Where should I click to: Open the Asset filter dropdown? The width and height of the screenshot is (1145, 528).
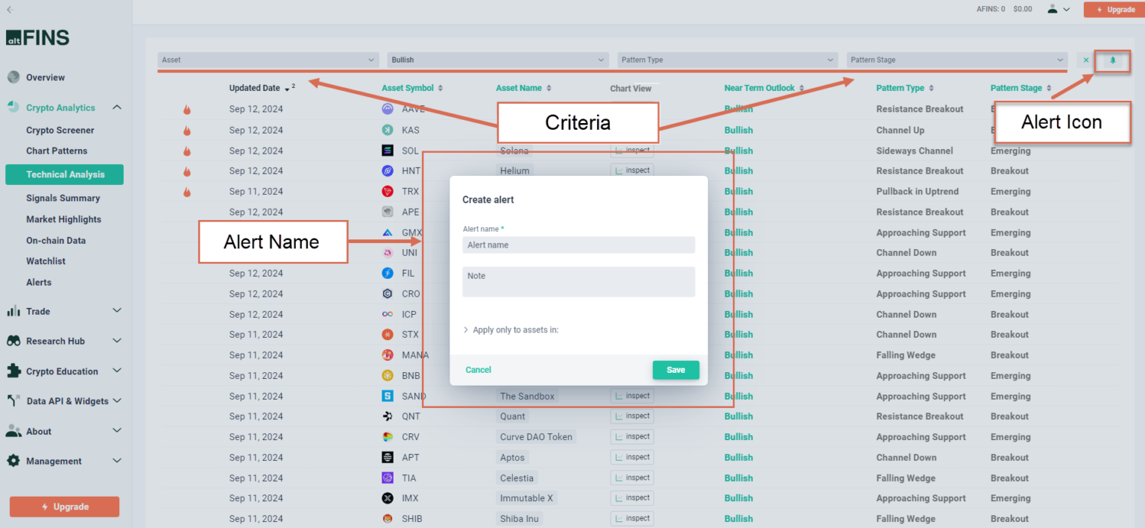coord(269,60)
